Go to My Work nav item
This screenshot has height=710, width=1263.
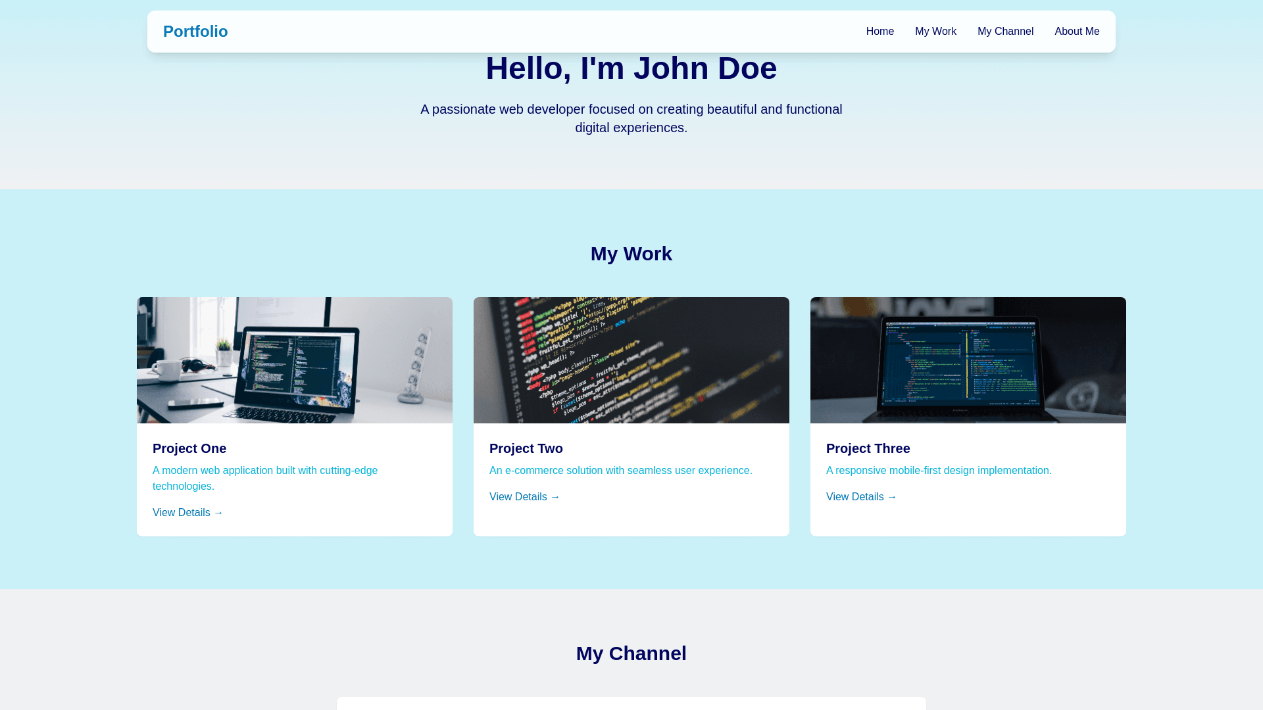[x=935, y=32]
